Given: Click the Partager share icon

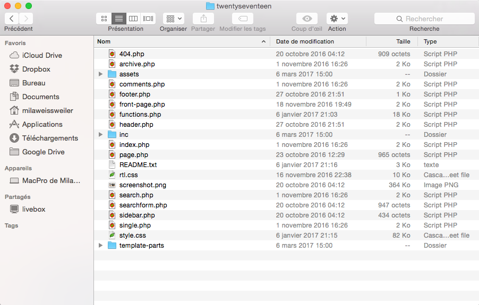Looking at the screenshot, I should [203, 19].
